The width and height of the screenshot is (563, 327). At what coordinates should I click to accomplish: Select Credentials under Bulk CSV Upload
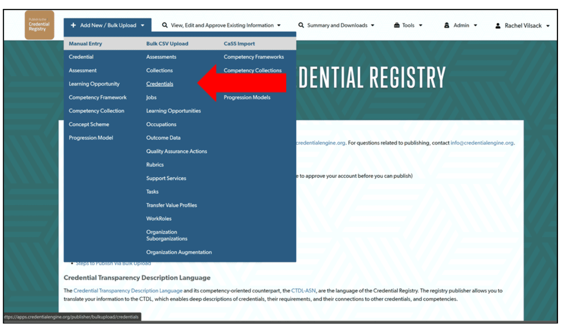[160, 84]
